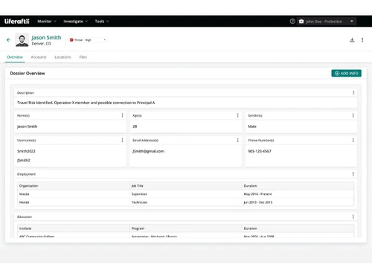Image resolution: width=372 pixels, height=279 pixels.
Task: Click the download dossier icon
Action: click(x=352, y=40)
